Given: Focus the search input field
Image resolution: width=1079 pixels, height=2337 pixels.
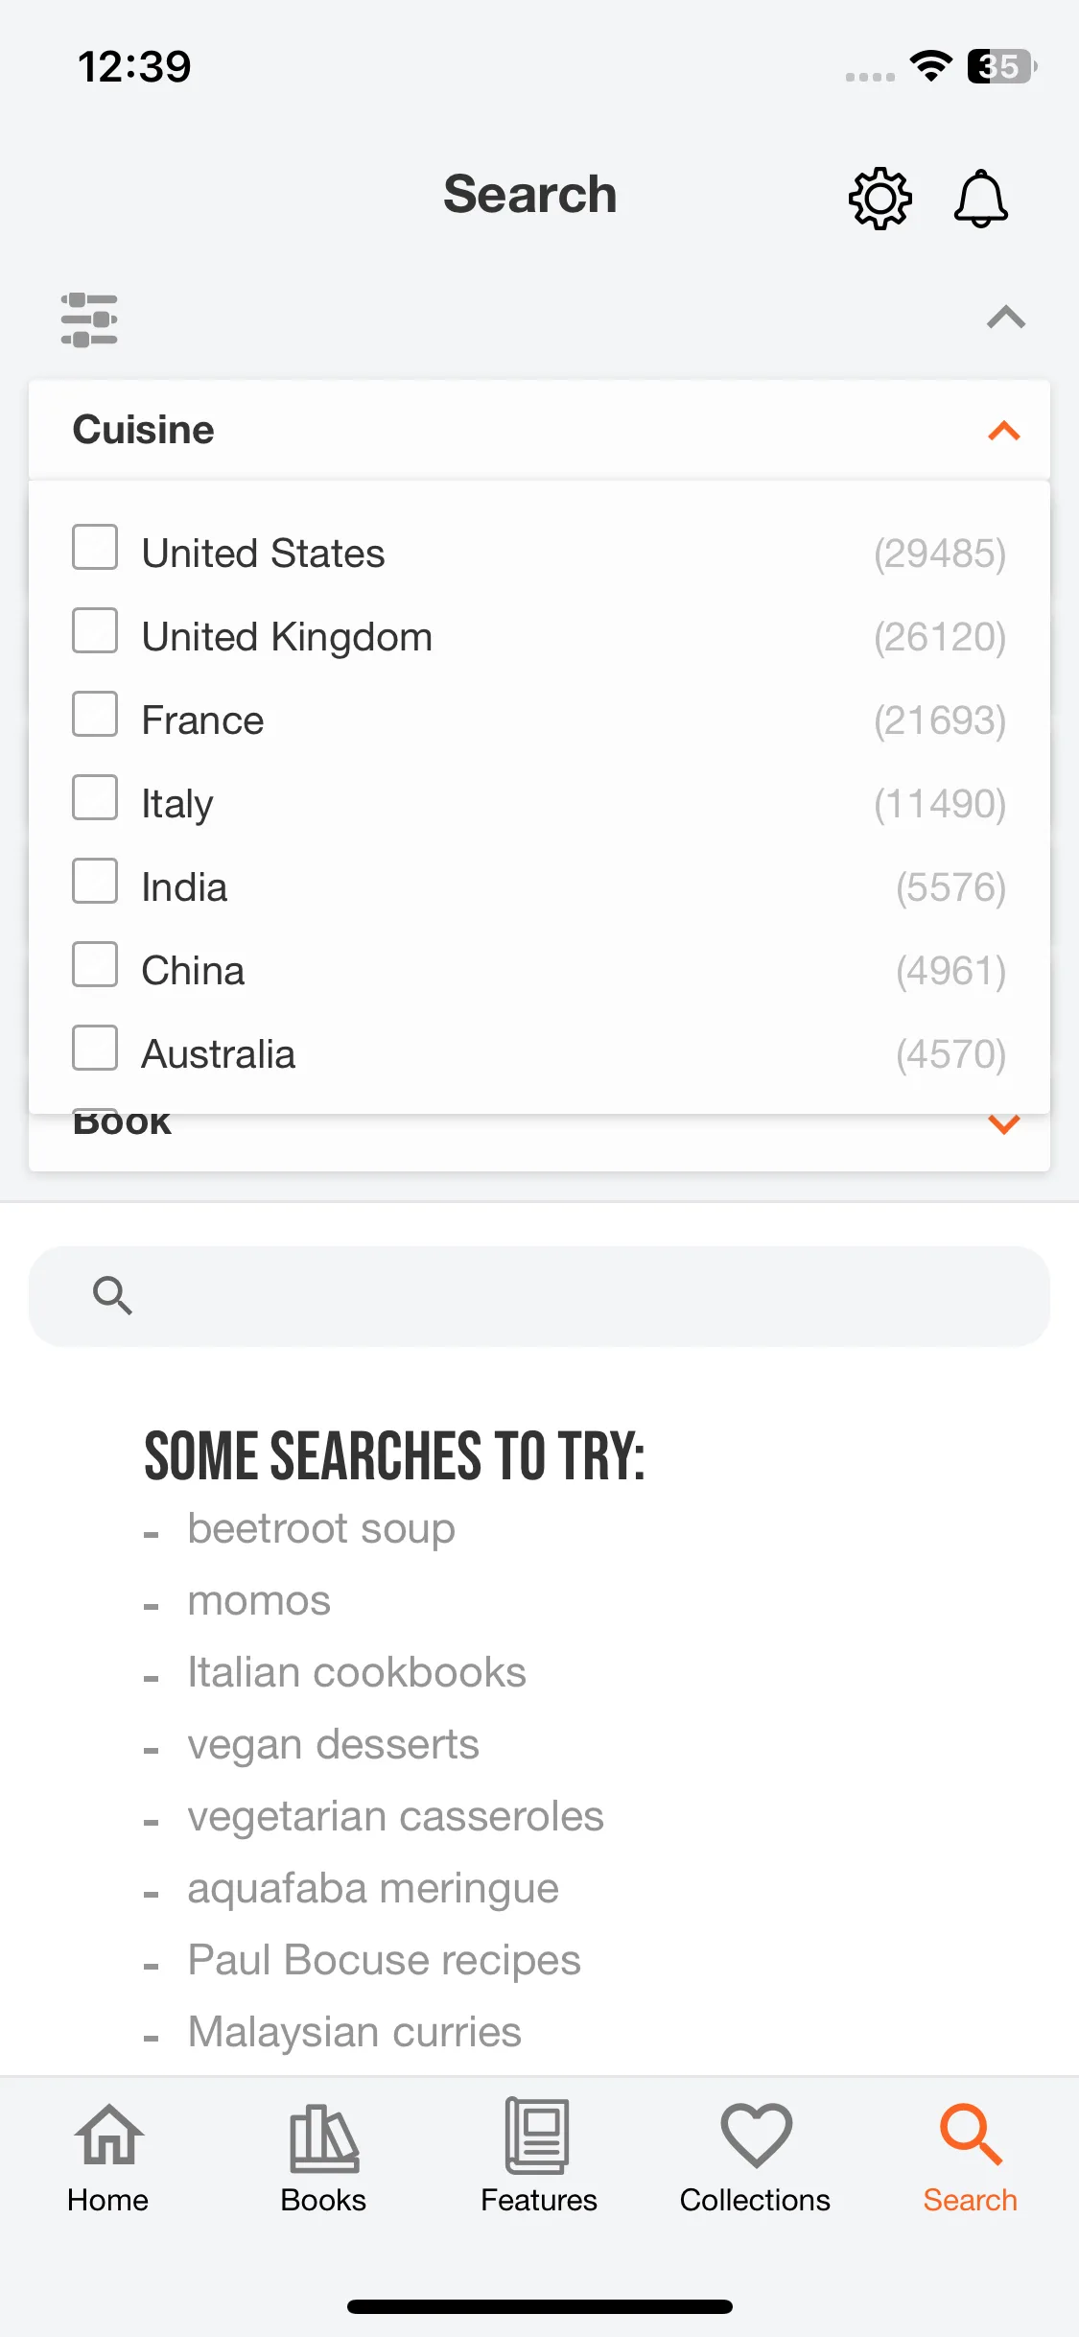Looking at the screenshot, I should tap(539, 1296).
